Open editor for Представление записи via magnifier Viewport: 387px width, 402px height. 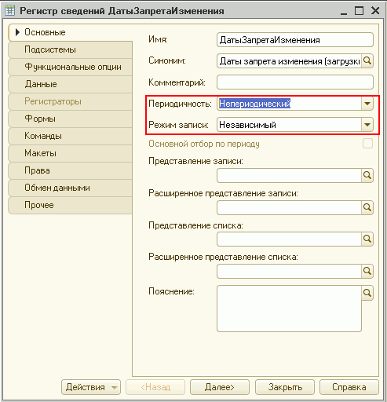tap(367, 175)
